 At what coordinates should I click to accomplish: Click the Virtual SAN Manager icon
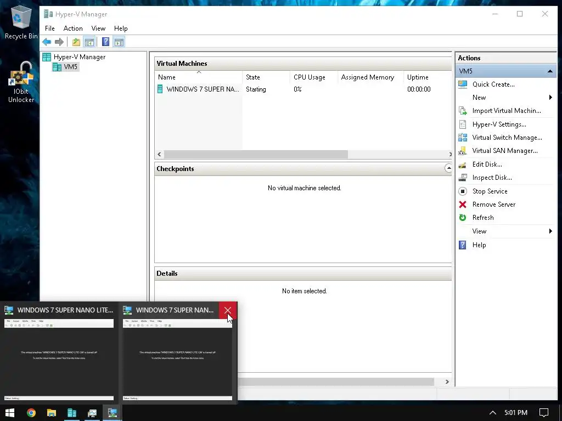[463, 151]
